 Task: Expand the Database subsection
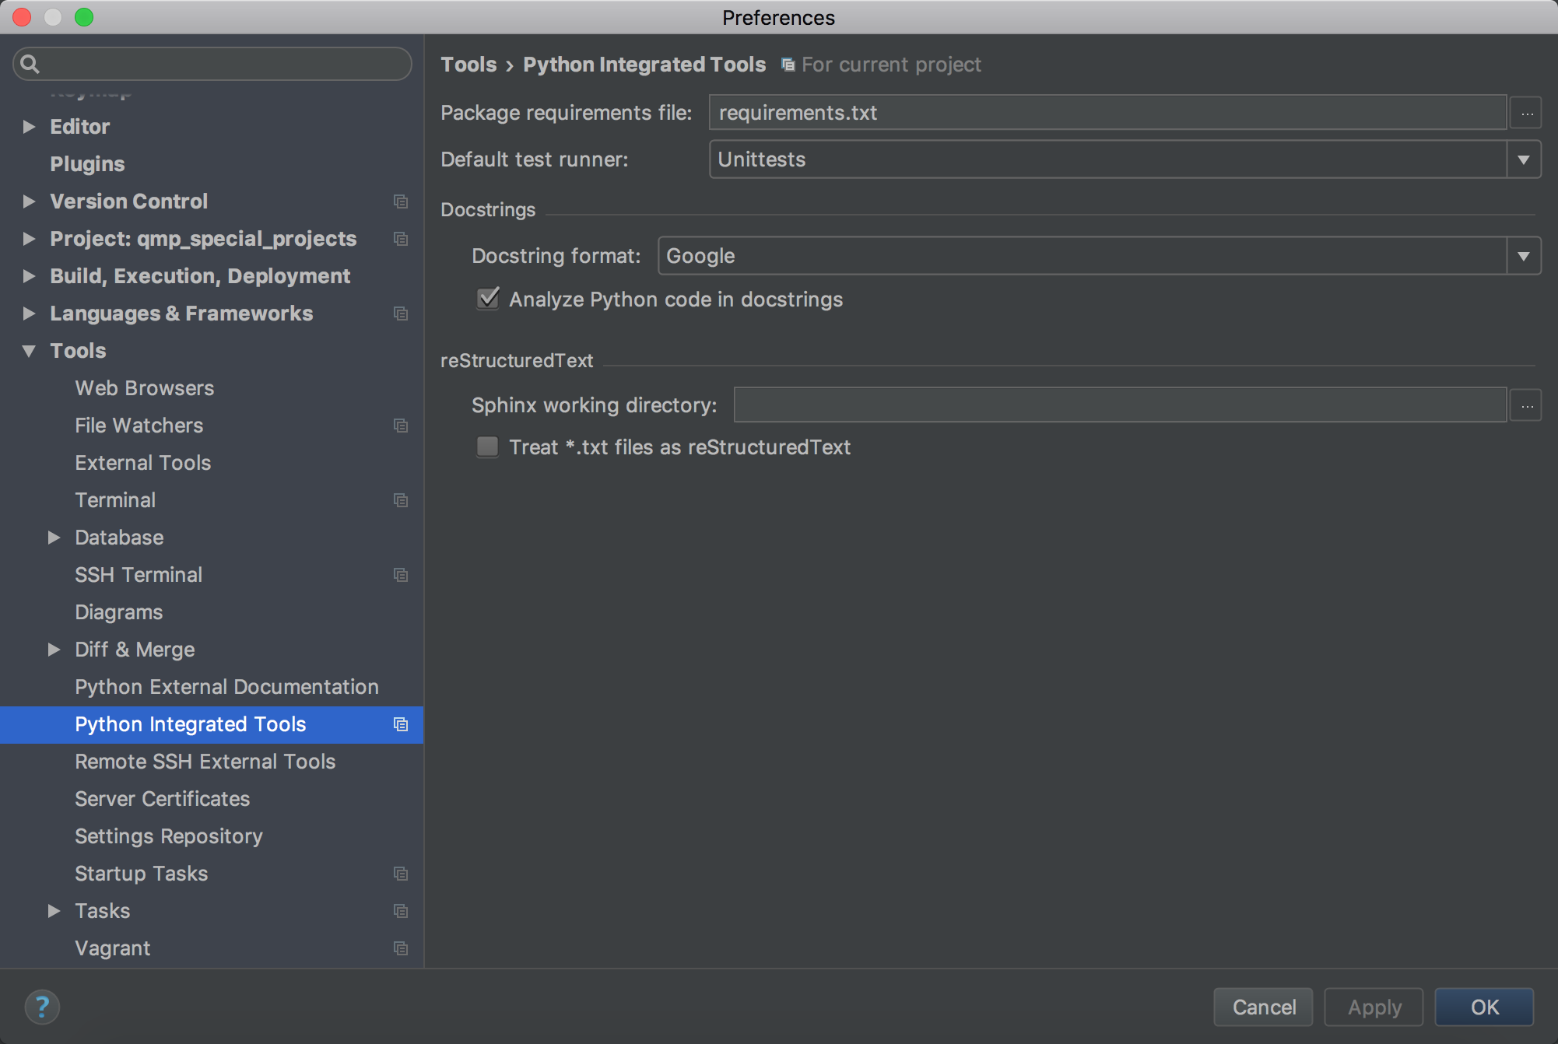[x=54, y=538]
